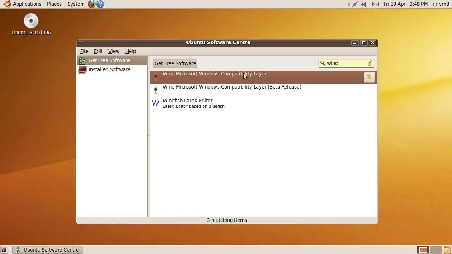The width and height of the screenshot is (452, 254).
Task: Open the trash icon in bottom panel
Action: (x=447, y=250)
